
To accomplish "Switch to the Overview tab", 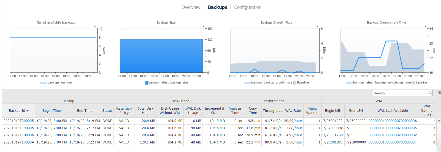I will (x=191, y=7).
